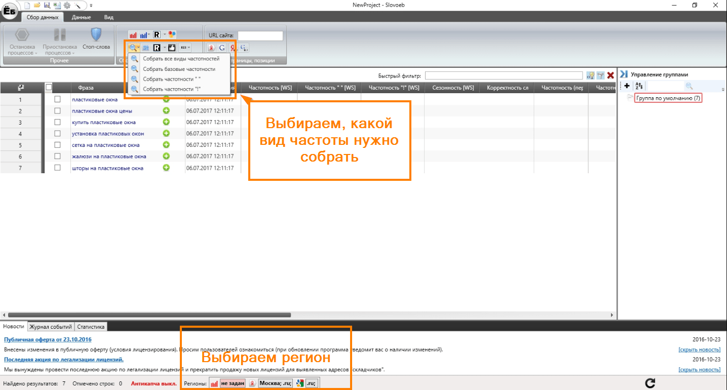Image resolution: width=727 pixels, height=390 pixels.
Task: Create new project from quick access toolbar
Action: 28,5
